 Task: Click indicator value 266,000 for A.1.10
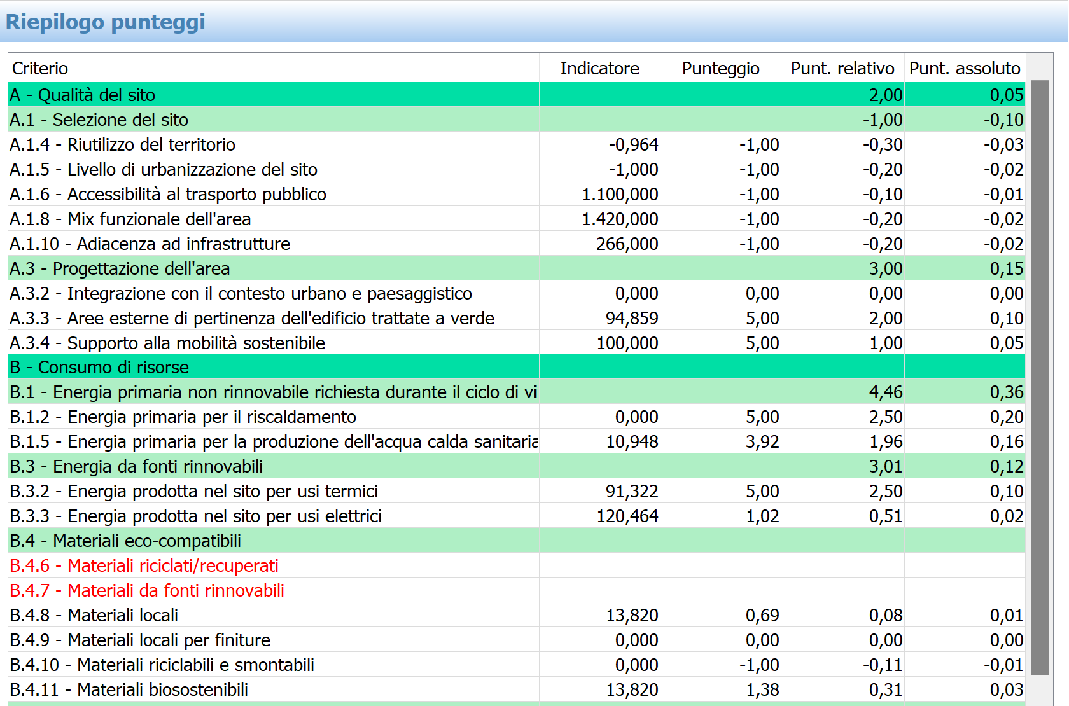click(627, 244)
